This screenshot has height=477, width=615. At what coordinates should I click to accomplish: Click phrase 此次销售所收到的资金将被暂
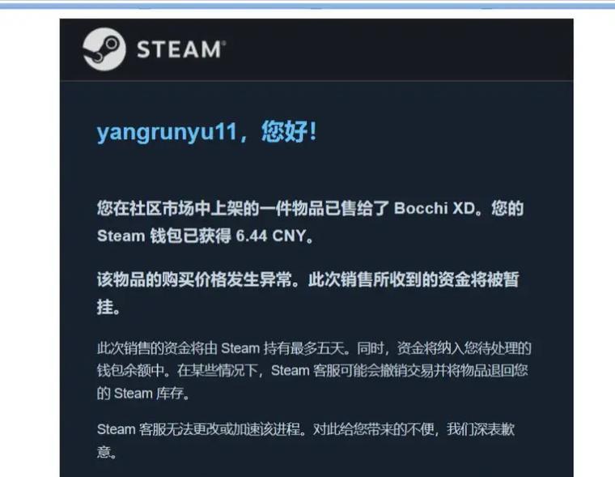pyautogui.click(x=414, y=279)
